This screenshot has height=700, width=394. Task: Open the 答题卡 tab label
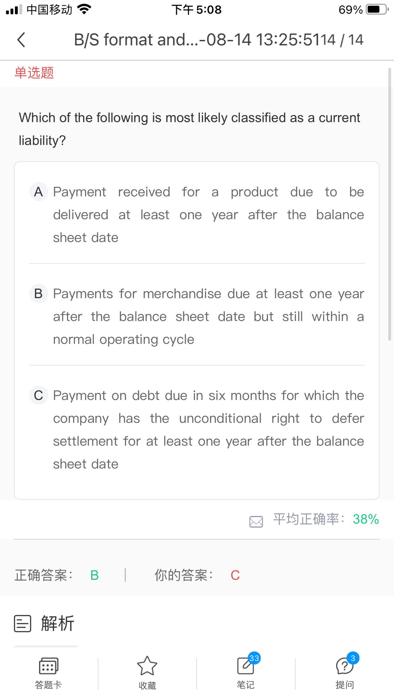(48, 685)
